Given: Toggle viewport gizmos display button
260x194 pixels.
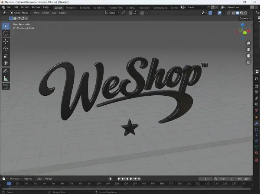Looking at the screenshot, I should pyautogui.click(x=210, y=13).
